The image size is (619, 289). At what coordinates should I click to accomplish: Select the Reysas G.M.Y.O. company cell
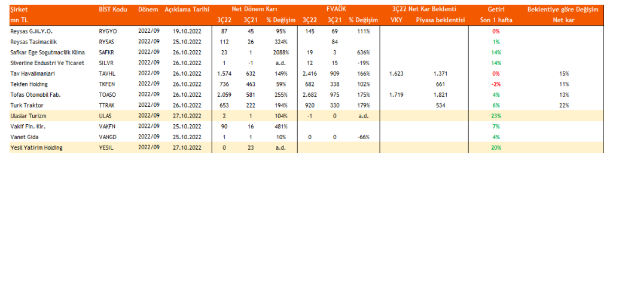[31, 31]
